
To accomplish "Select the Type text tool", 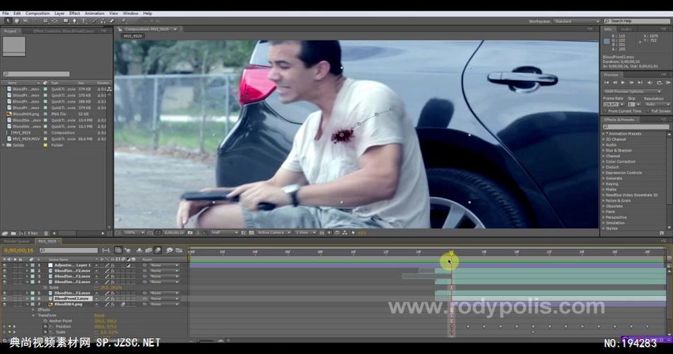I will click(84, 21).
